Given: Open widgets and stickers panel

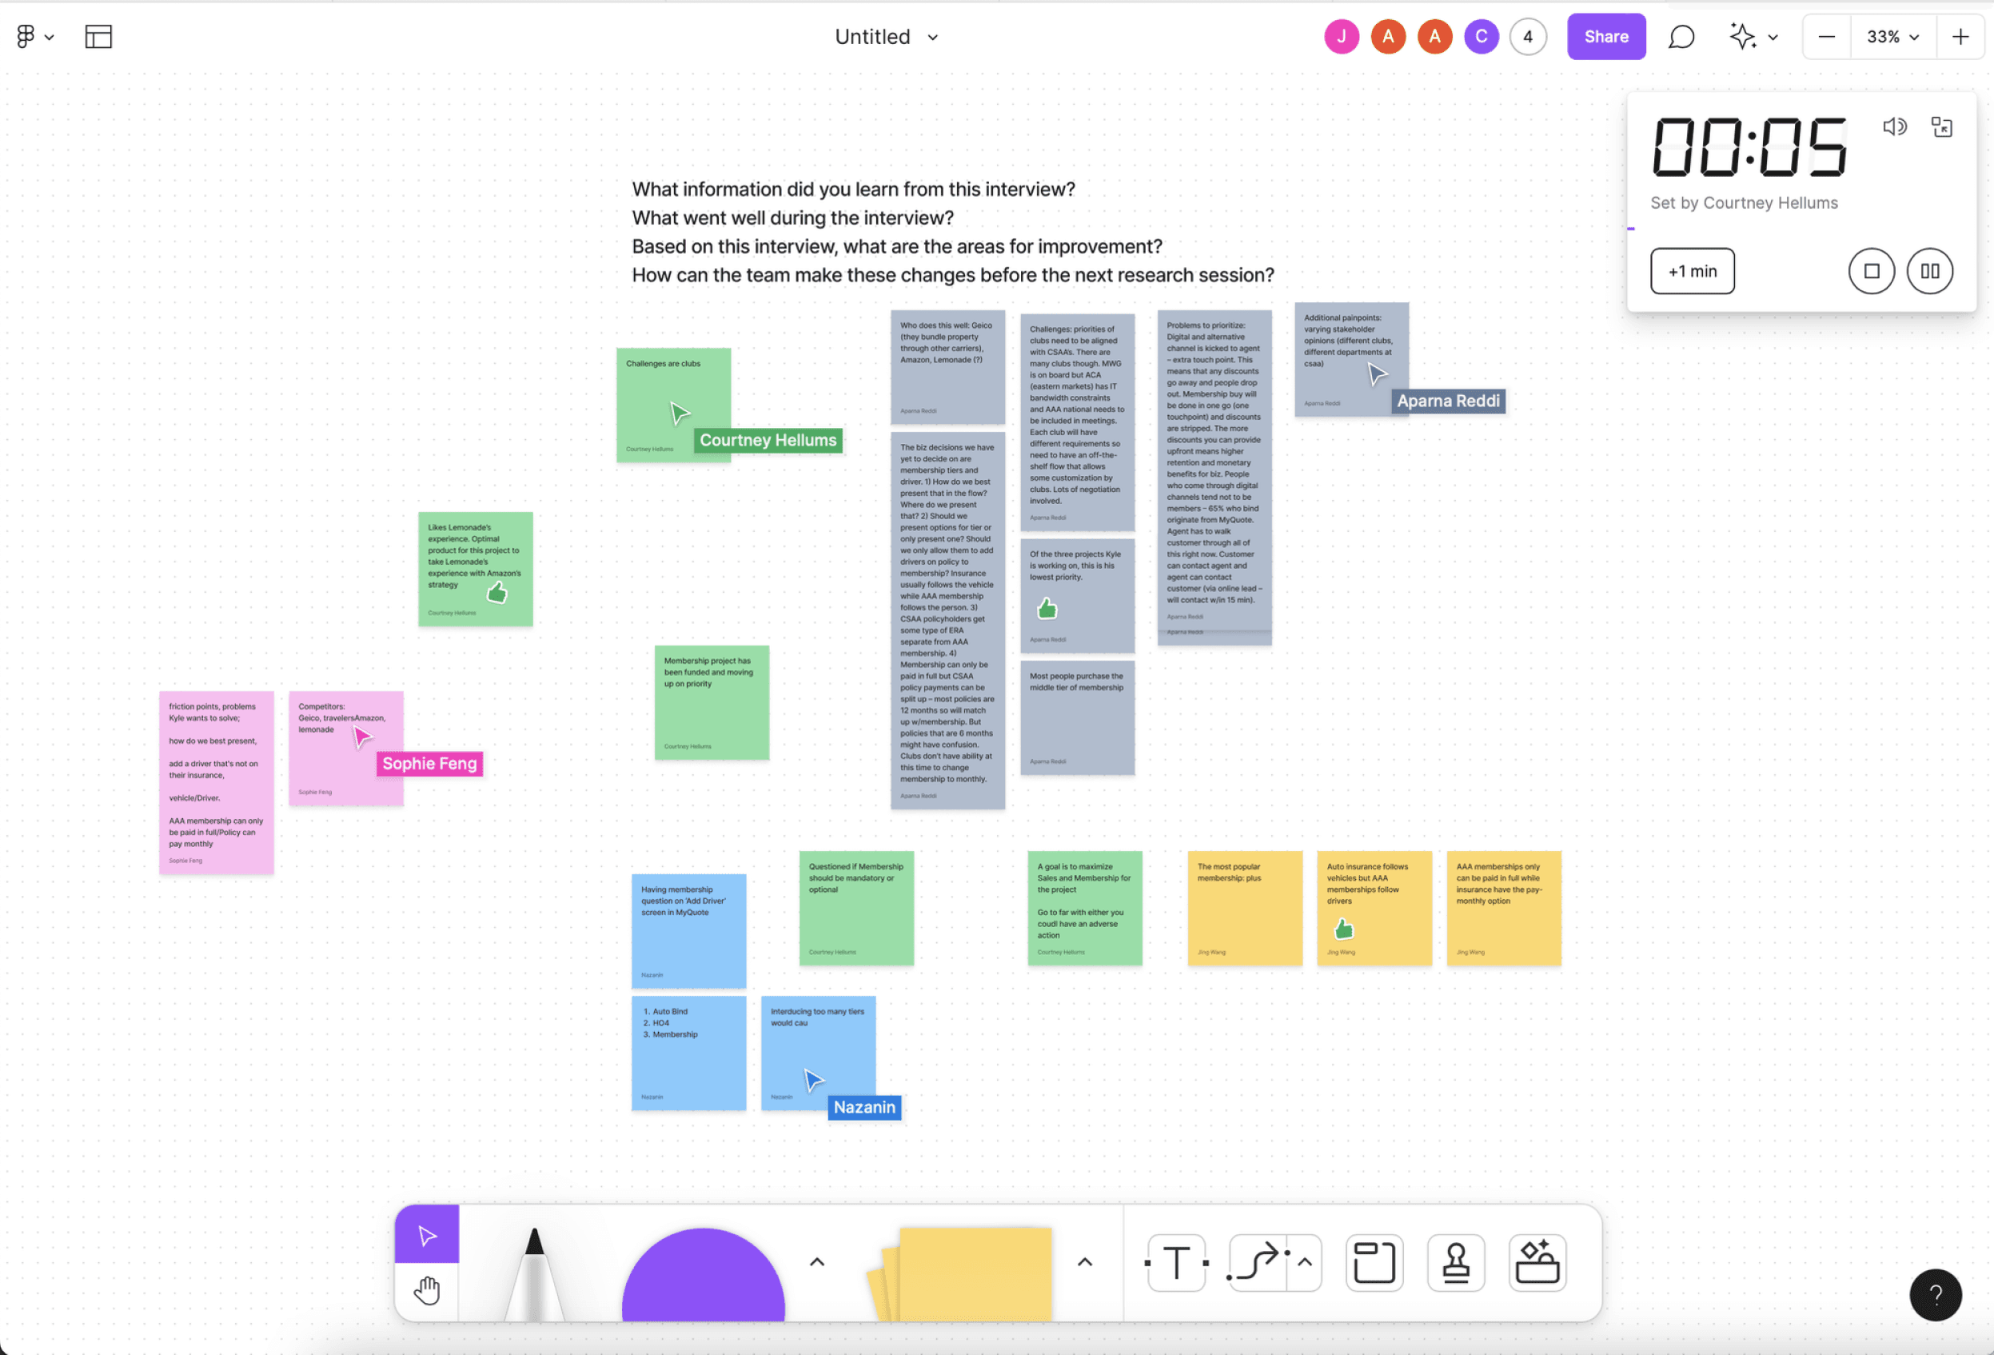Looking at the screenshot, I should click(x=1537, y=1263).
